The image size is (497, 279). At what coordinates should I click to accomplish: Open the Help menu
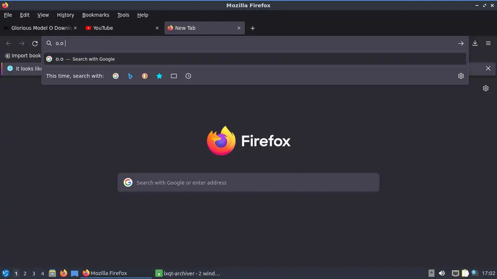pyautogui.click(x=143, y=15)
